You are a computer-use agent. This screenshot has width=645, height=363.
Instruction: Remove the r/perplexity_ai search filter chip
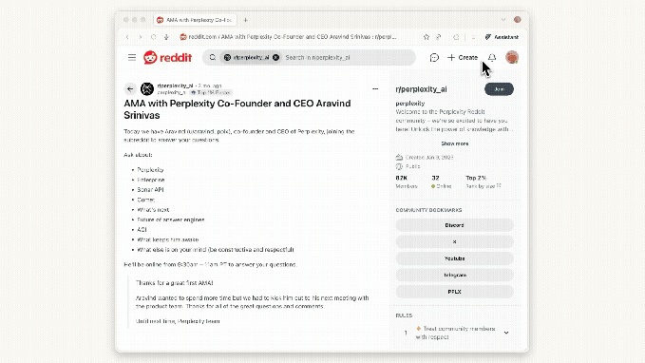click(276, 58)
